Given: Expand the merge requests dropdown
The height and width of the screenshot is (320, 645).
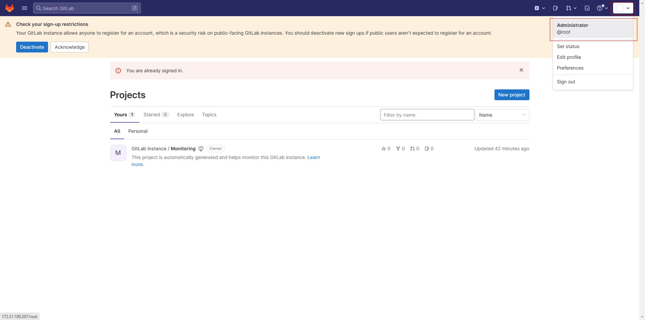Looking at the screenshot, I should point(571,8).
